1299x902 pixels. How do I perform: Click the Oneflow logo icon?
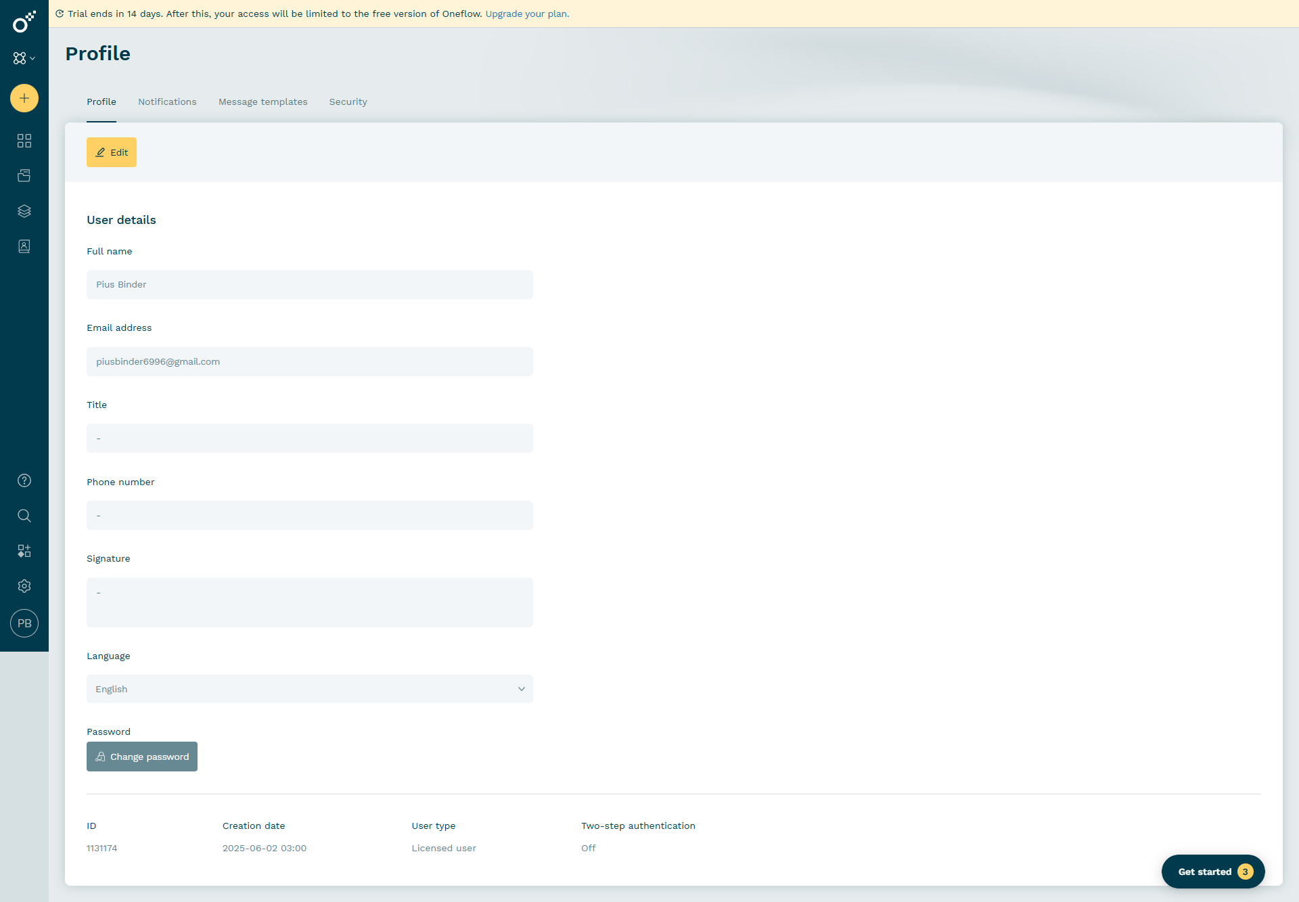(x=24, y=22)
